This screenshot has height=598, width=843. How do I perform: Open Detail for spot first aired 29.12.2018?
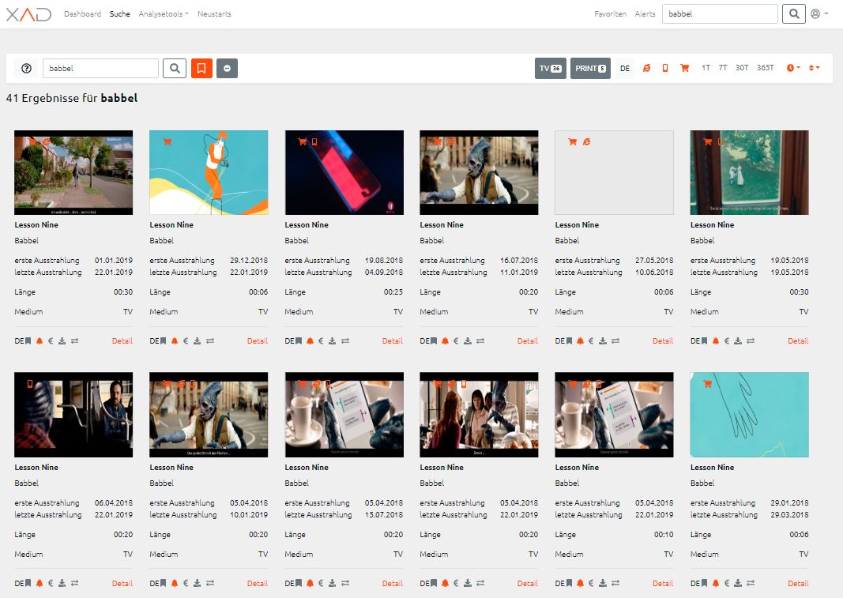[258, 341]
